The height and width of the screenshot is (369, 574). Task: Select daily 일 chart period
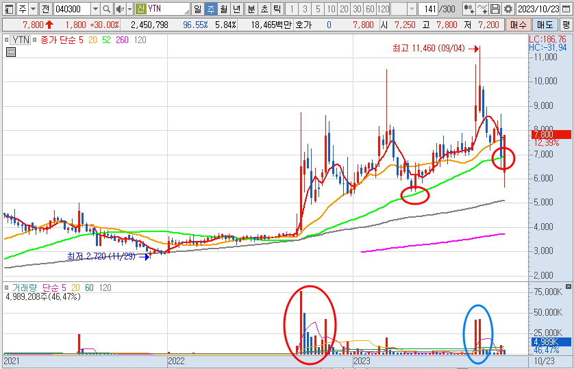198,8
